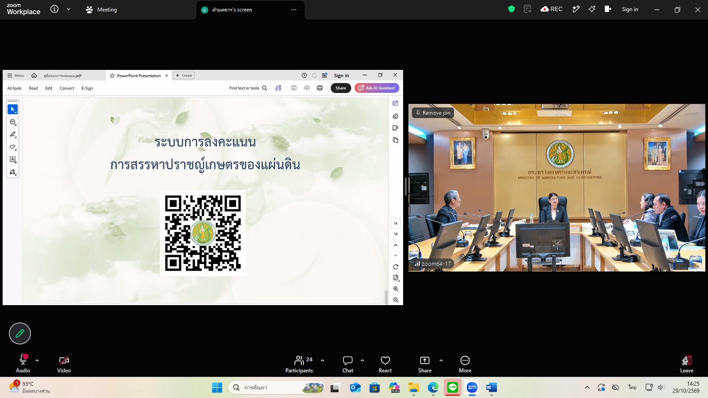Click the shared PDF vertical scrollbar

(x=386, y=297)
